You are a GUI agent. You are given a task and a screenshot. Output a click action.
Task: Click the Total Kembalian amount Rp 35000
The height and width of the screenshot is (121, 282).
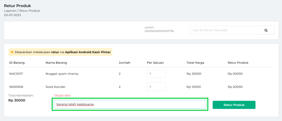[17, 100]
